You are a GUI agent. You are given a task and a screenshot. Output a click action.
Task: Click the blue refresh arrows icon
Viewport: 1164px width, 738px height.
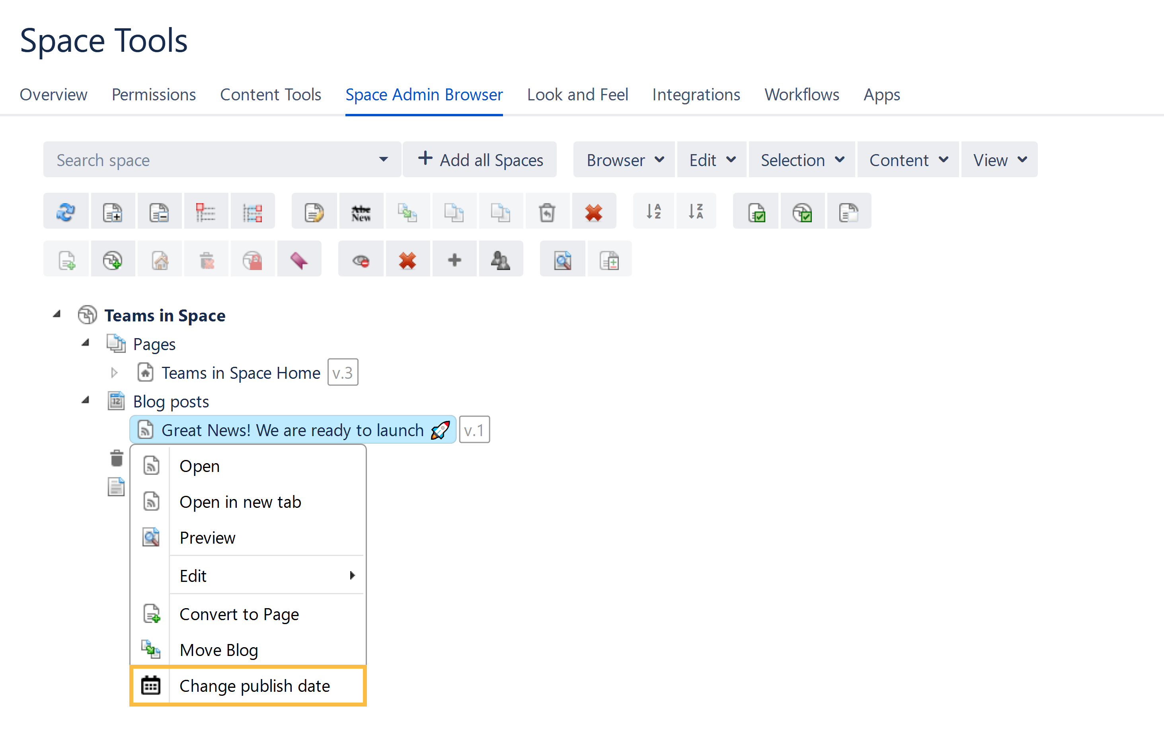tap(66, 211)
